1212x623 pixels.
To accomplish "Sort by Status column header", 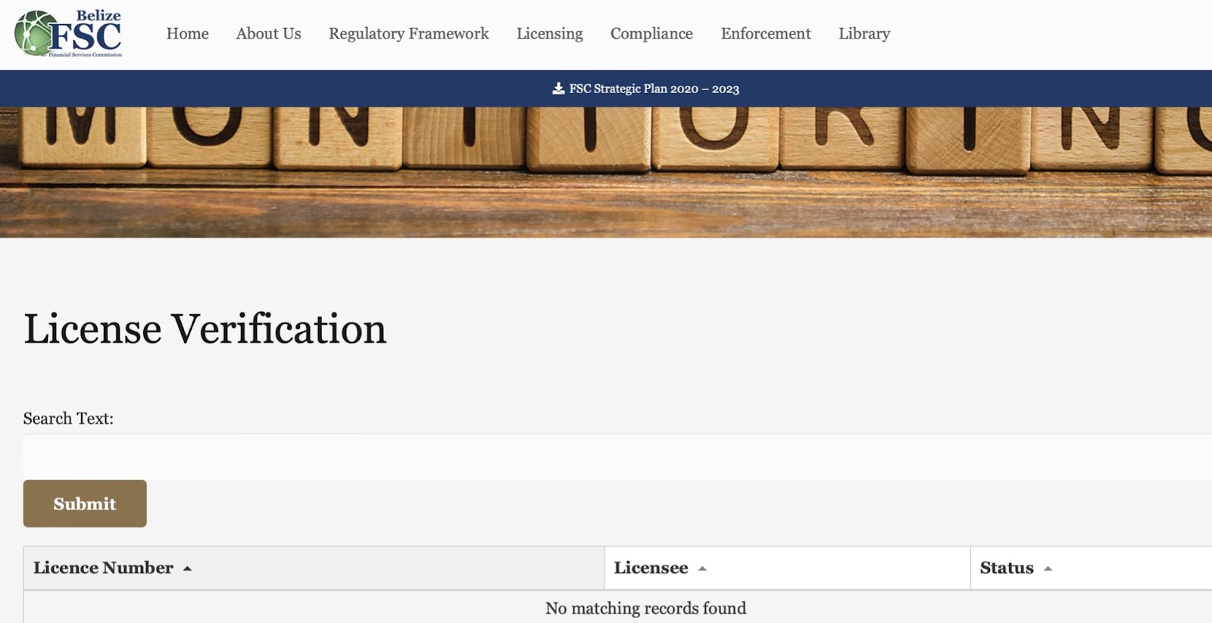I will (1092, 568).
